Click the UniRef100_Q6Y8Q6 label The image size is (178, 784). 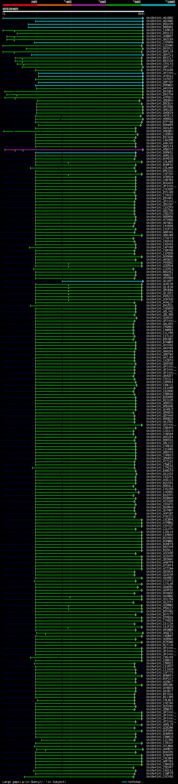pos(160,107)
